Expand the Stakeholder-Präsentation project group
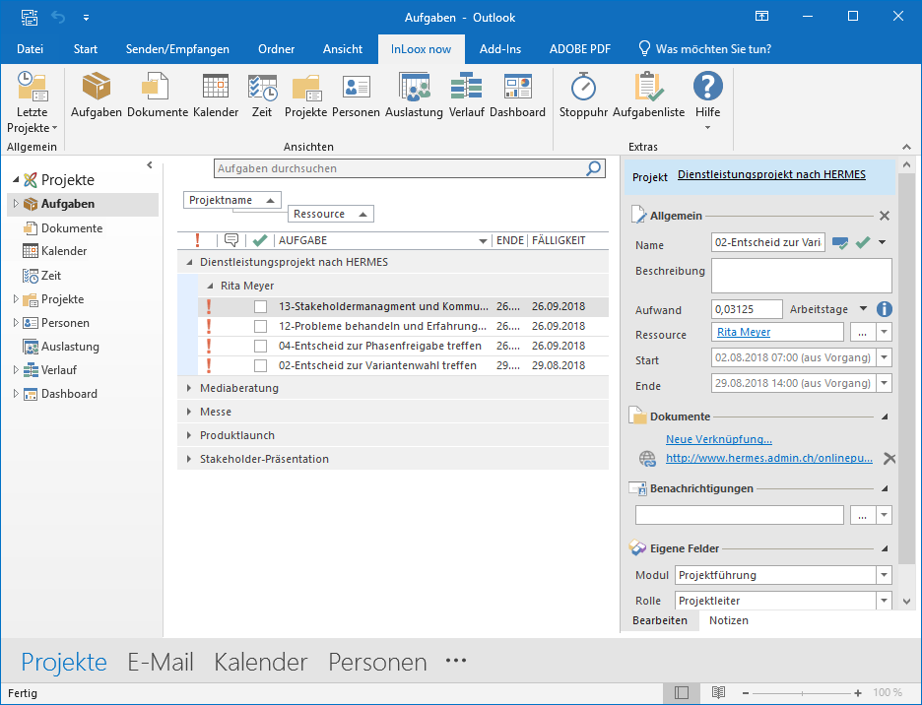922x705 pixels. pos(189,459)
